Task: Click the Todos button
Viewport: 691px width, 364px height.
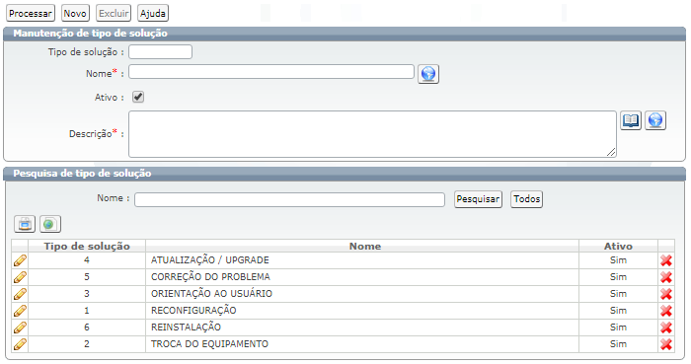Action: 526,199
